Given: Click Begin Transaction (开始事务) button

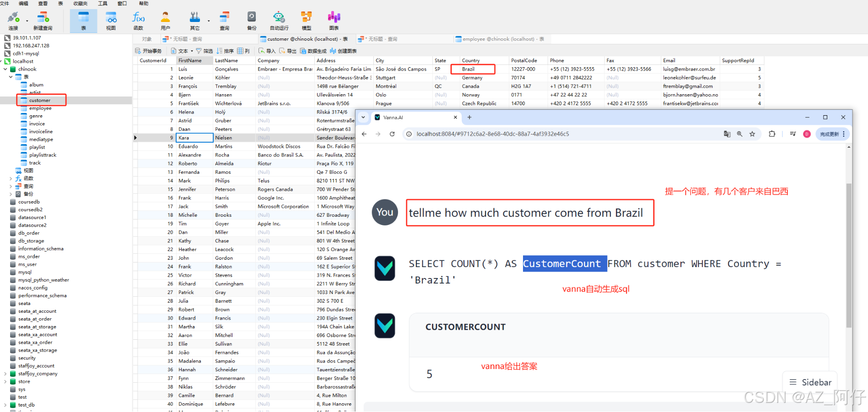Looking at the screenshot, I should point(149,51).
